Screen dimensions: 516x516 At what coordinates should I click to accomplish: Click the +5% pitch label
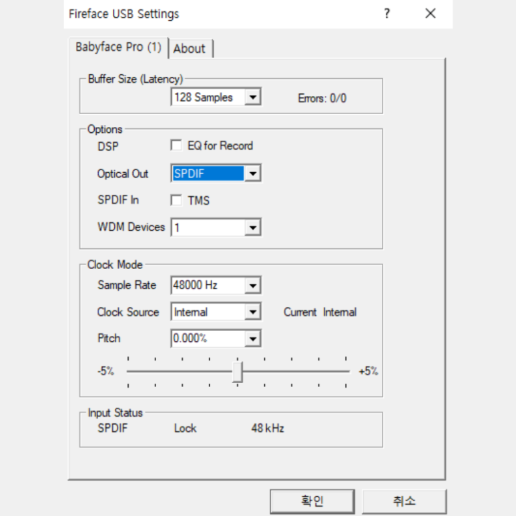[368, 371]
